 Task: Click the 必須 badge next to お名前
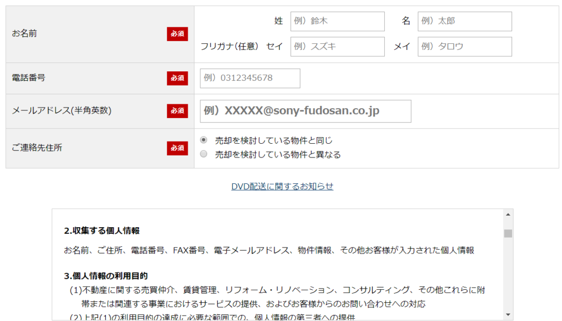(177, 33)
